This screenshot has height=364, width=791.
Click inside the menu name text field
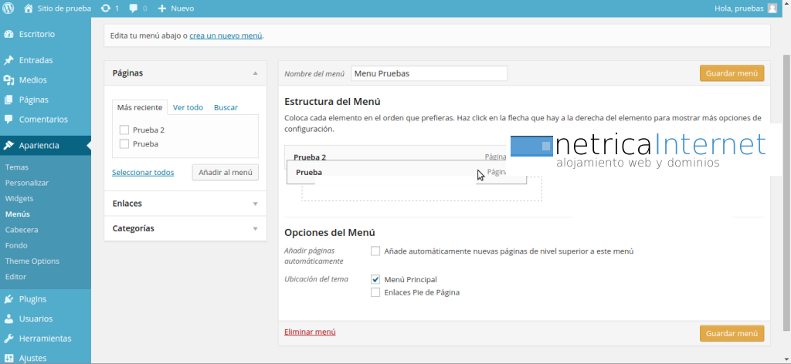pyautogui.click(x=429, y=73)
